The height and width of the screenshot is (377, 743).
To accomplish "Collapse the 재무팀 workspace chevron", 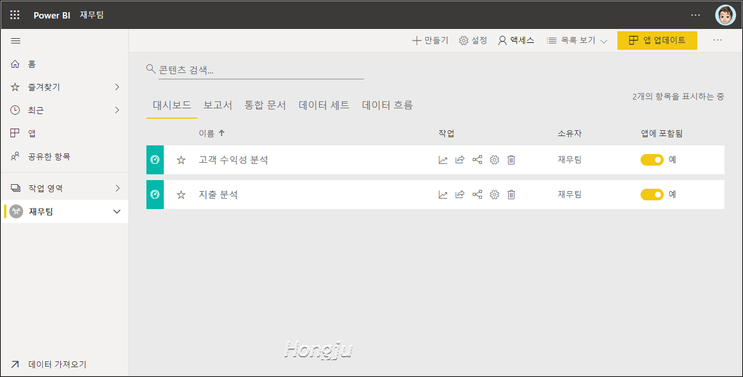I will click(117, 211).
